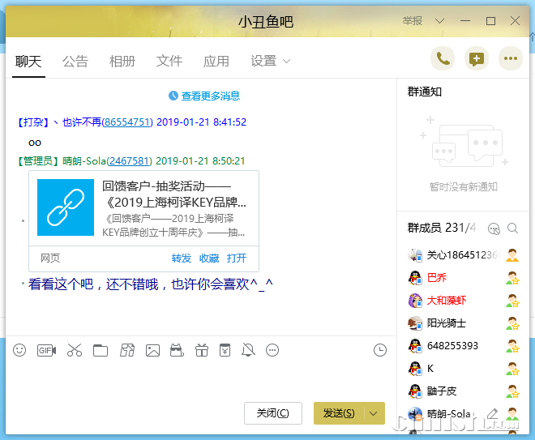Click the gift box icon
This screenshot has height=440, width=535.
202,350
